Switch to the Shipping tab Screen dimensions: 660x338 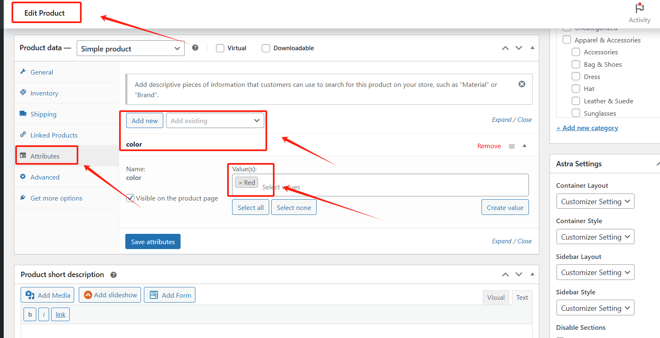tap(43, 114)
